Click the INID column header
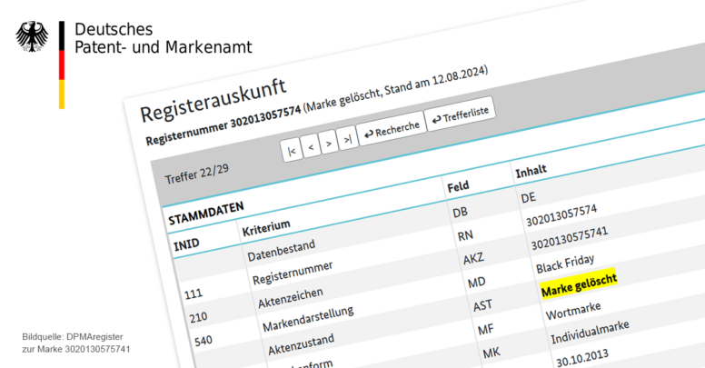Screen dimensions: 705x368 (186, 244)
